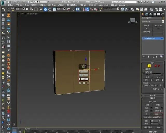This screenshot has width=166, height=133.
Task: Click the Show End Result icon
Action: point(148,57)
